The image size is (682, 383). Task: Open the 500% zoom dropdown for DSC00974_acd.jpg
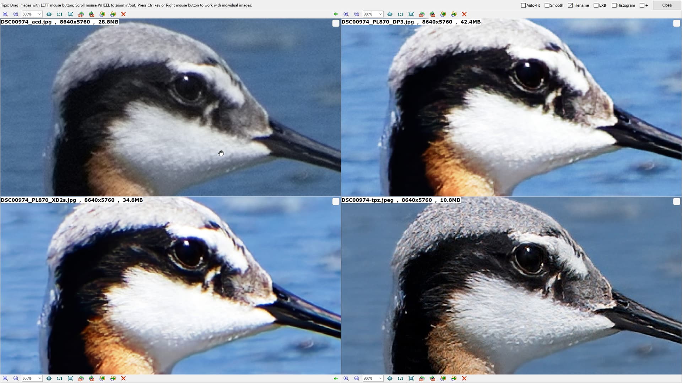[x=39, y=14]
